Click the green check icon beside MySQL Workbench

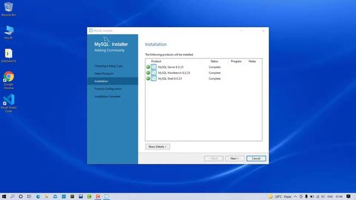(x=148, y=73)
